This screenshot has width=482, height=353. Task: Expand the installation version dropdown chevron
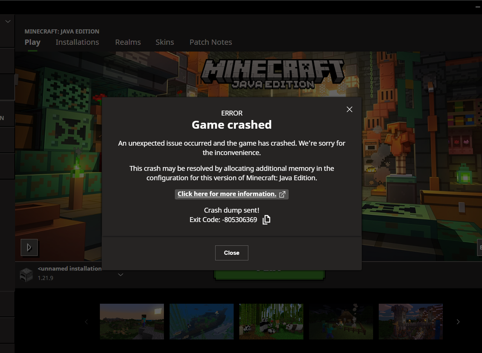tap(121, 275)
